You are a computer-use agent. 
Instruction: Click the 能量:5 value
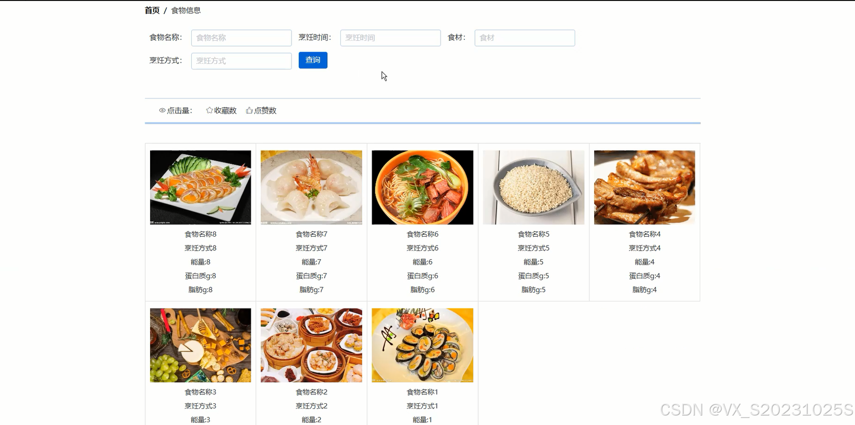coord(534,262)
